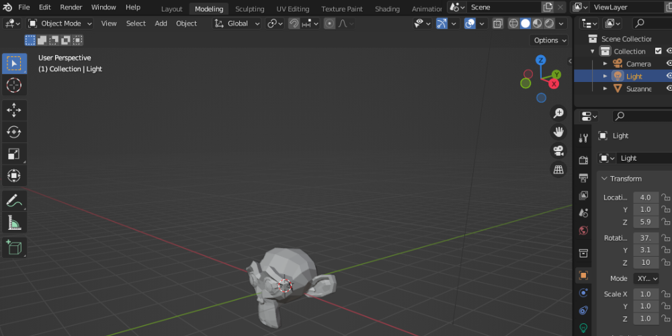The image size is (672, 336).
Task: Switch to material preview shading
Action: tap(538, 24)
